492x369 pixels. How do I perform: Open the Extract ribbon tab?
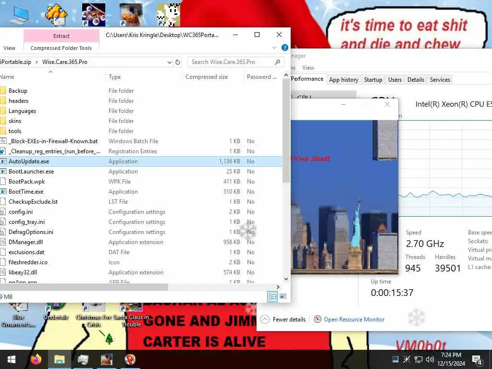pos(61,36)
